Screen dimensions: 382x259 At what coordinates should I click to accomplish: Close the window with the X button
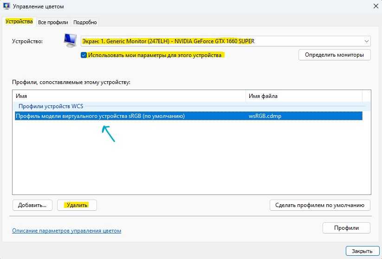375,6
